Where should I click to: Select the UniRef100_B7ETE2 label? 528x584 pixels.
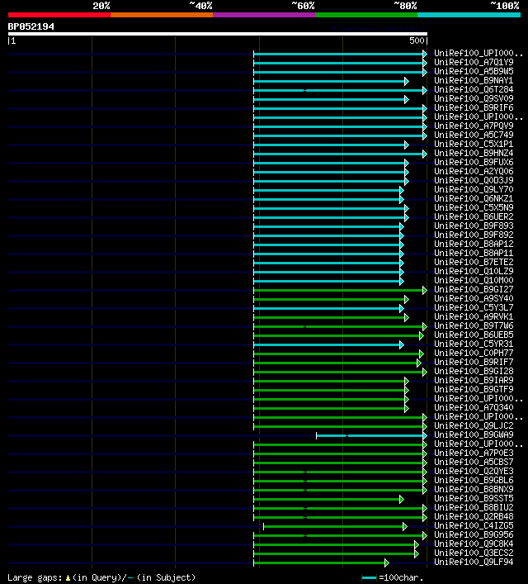tap(474, 262)
